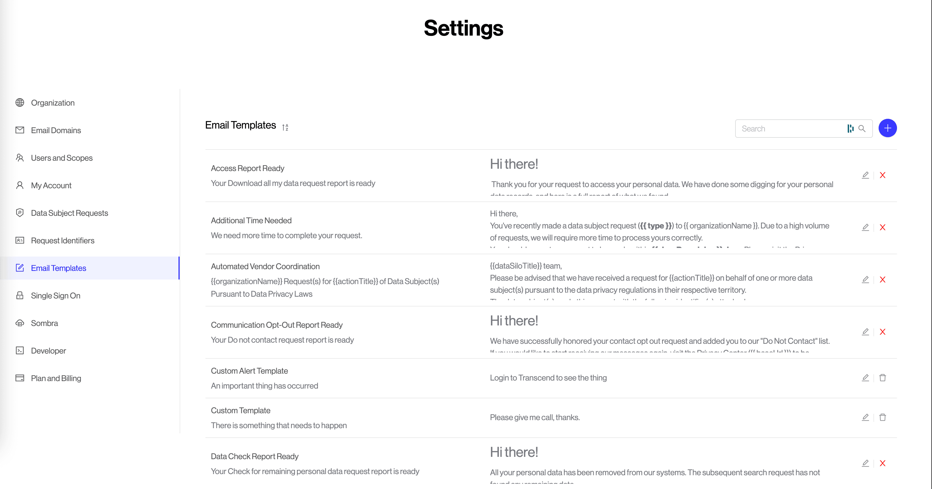Image resolution: width=932 pixels, height=489 pixels.
Task: Click the red X for Communication Opt-Out Report Ready
Action: pyautogui.click(x=882, y=332)
